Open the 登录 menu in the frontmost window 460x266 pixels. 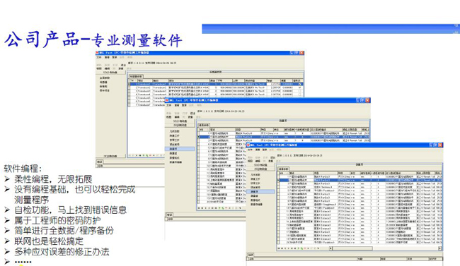tap(265, 150)
